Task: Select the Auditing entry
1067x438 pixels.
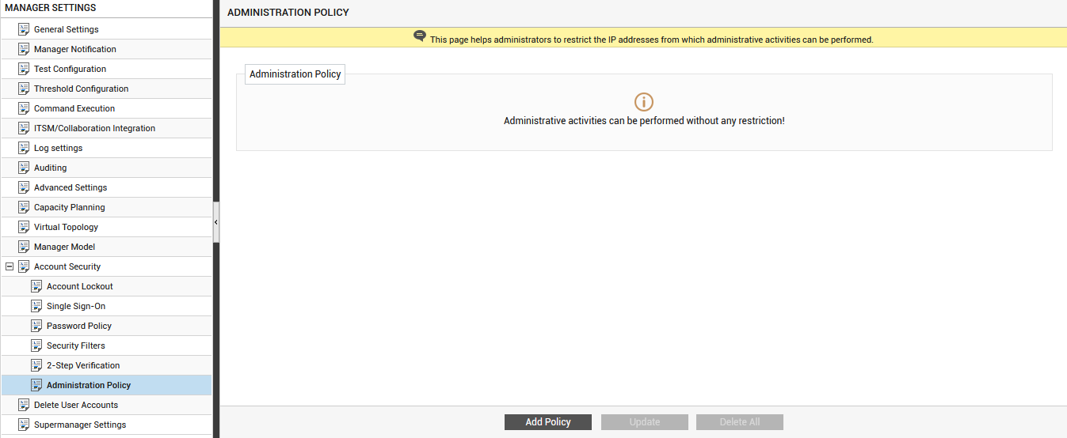Action: [x=50, y=168]
